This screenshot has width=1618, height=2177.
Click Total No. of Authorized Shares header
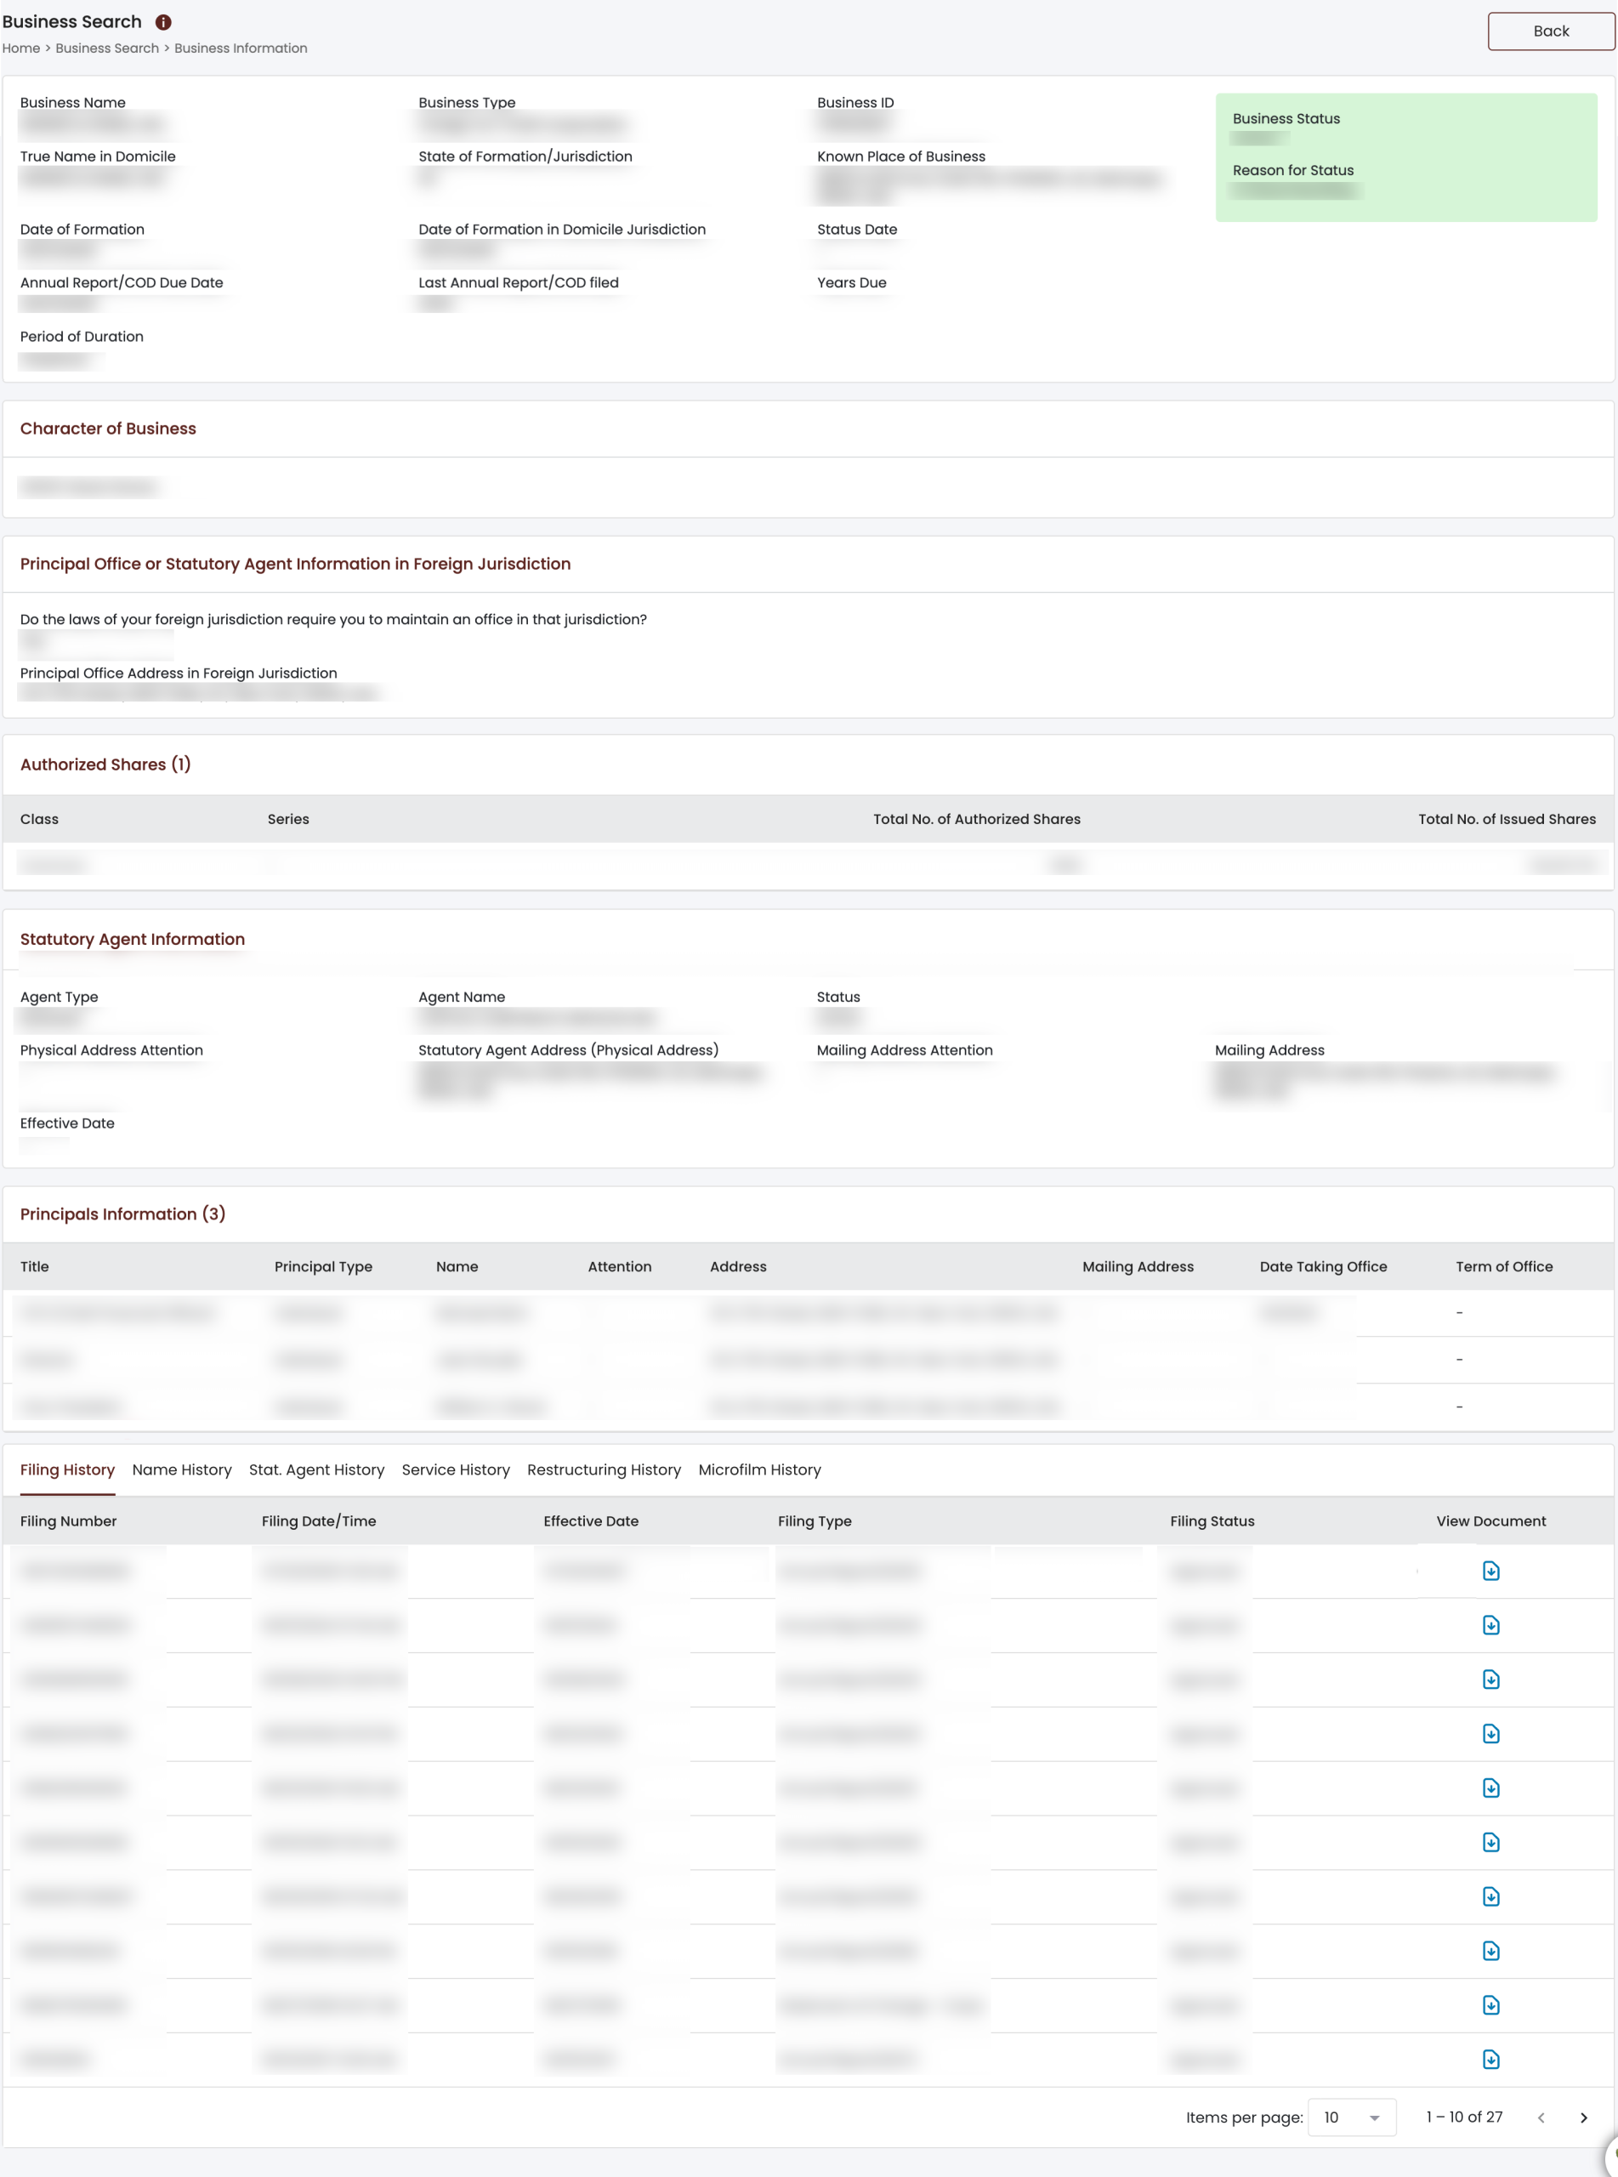click(976, 819)
